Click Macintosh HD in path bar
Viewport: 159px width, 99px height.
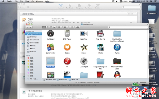click(x=49, y=80)
